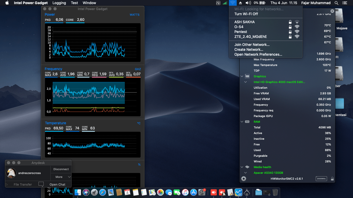353x198 pixels.
Task: Click the Temperature graph in Intel Power Gadget
Action: (x=93, y=145)
